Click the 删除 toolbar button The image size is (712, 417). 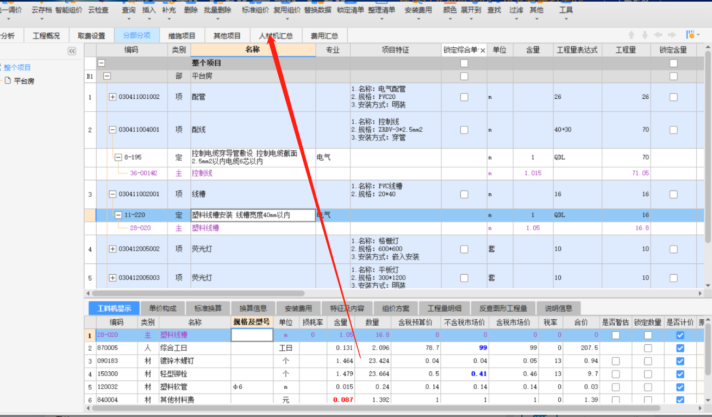(191, 10)
